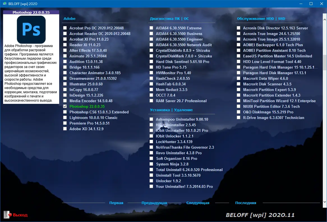Click the Photoshop 22.0.0.35 description title
The image size is (327, 222).
pyautogui.click(x=31, y=12)
